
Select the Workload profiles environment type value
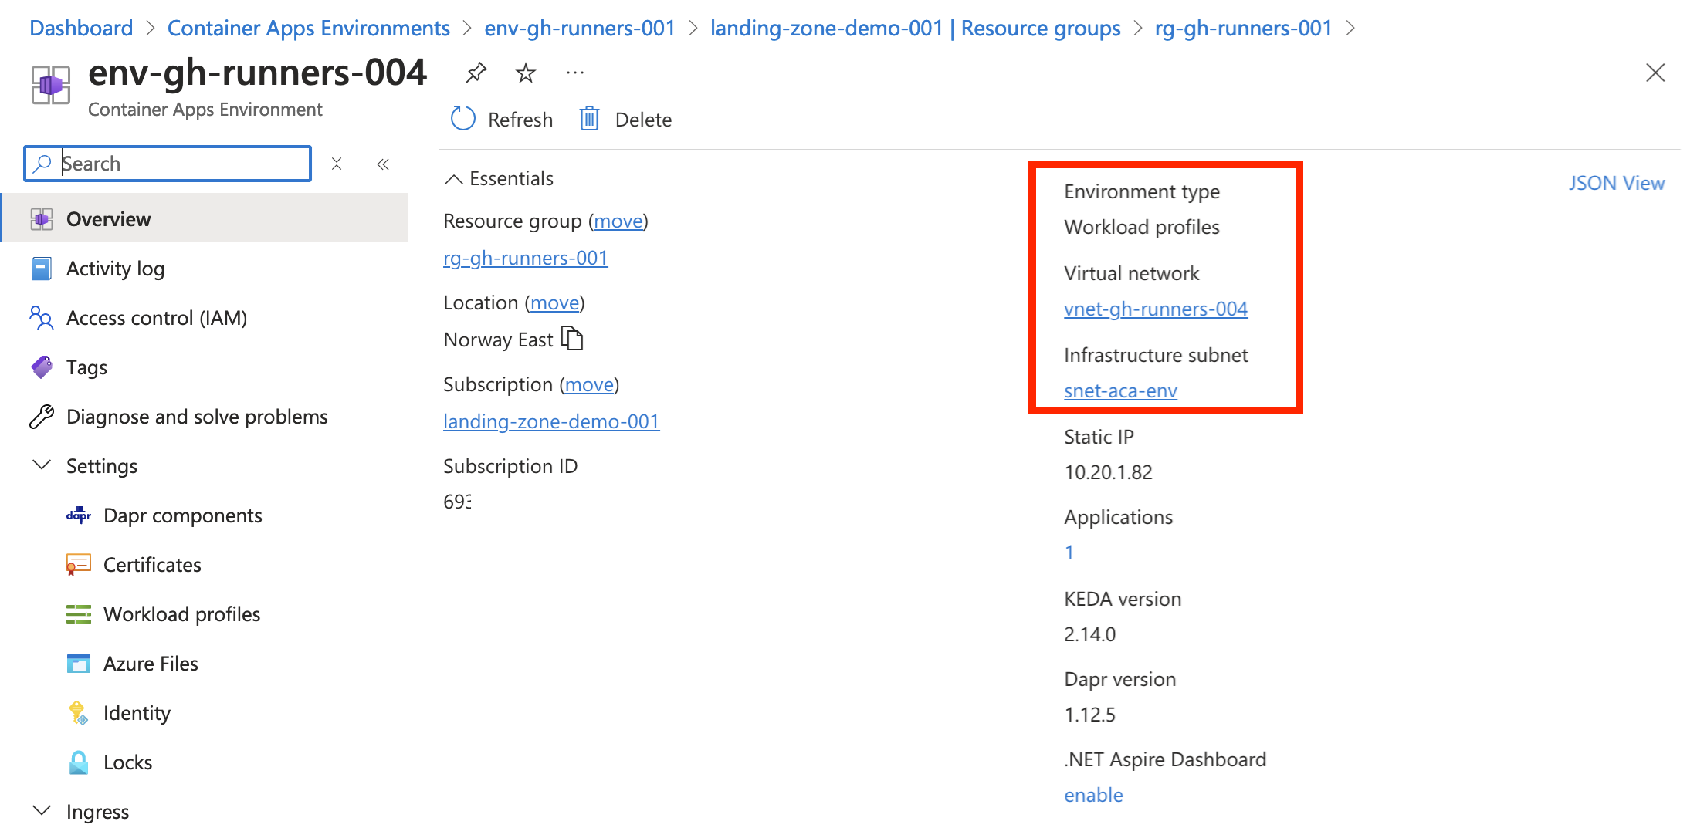tap(1142, 227)
